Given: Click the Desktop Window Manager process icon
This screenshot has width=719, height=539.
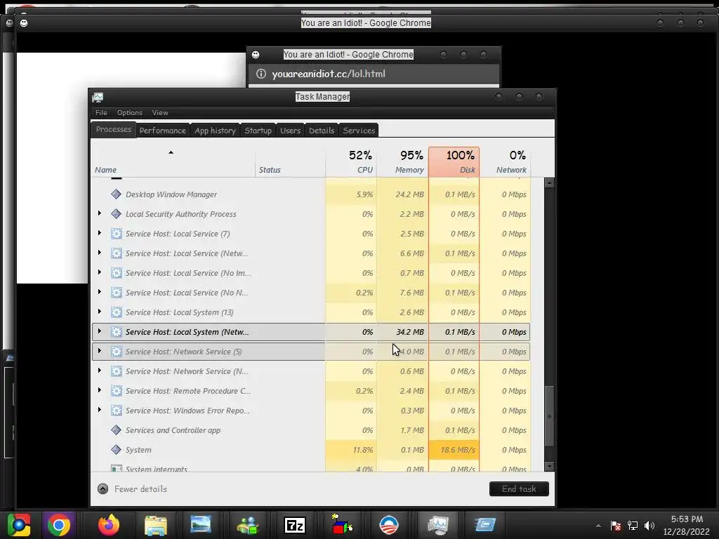Looking at the screenshot, I should 116,194.
